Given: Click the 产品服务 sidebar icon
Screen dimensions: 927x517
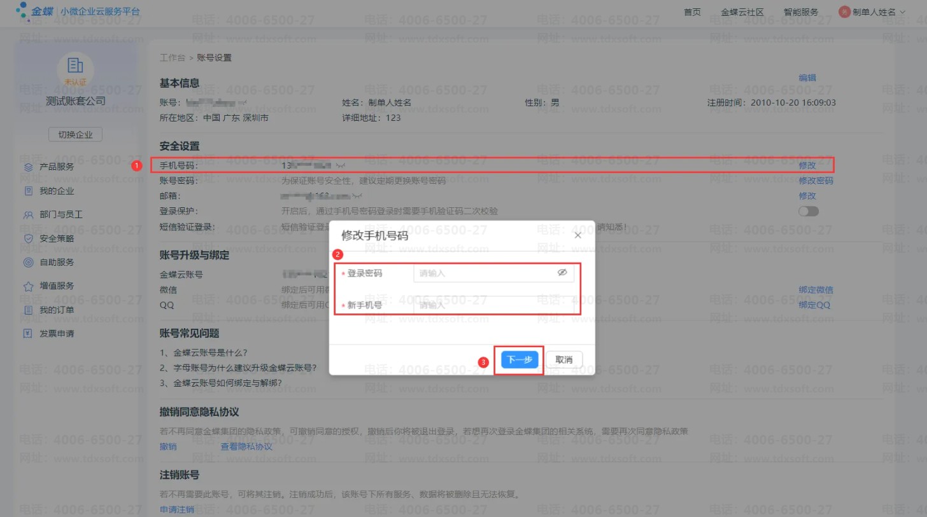Looking at the screenshot, I should (x=28, y=167).
